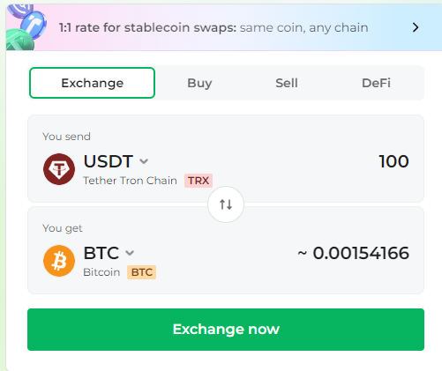The width and height of the screenshot is (442, 371).
Task: Switch to the Sell tab
Action: point(287,83)
